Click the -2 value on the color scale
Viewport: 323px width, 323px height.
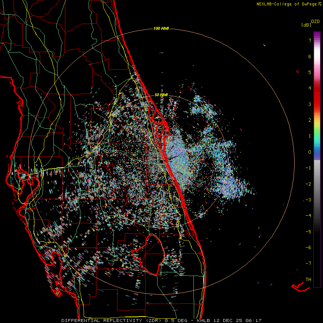(308, 184)
